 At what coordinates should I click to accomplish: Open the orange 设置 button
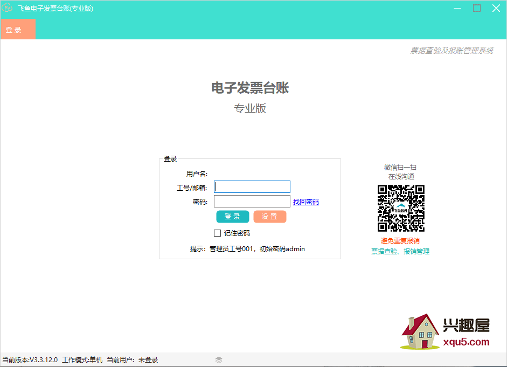click(269, 217)
